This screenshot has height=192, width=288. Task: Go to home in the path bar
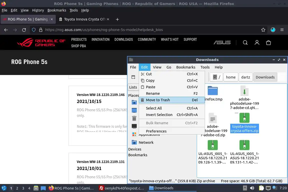[231, 77]
